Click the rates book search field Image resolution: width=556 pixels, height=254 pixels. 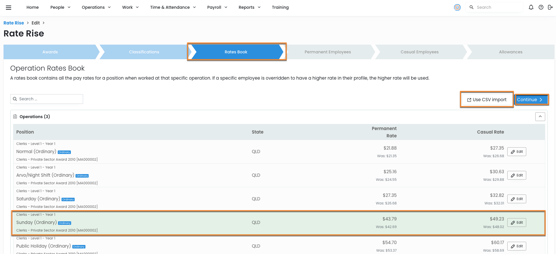tap(50, 99)
